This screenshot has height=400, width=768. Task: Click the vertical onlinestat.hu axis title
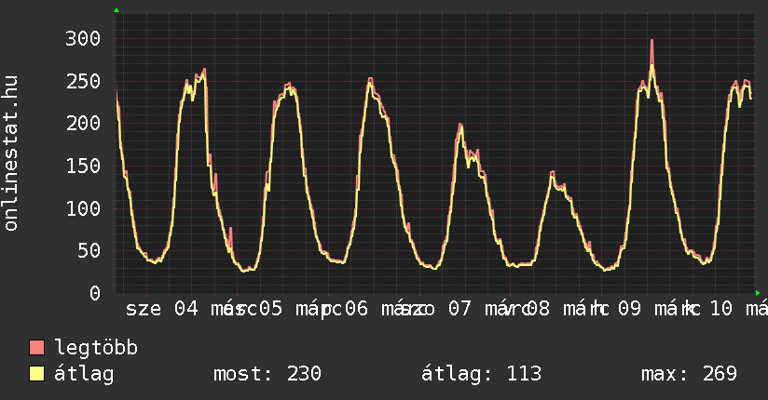[x=11, y=153]
